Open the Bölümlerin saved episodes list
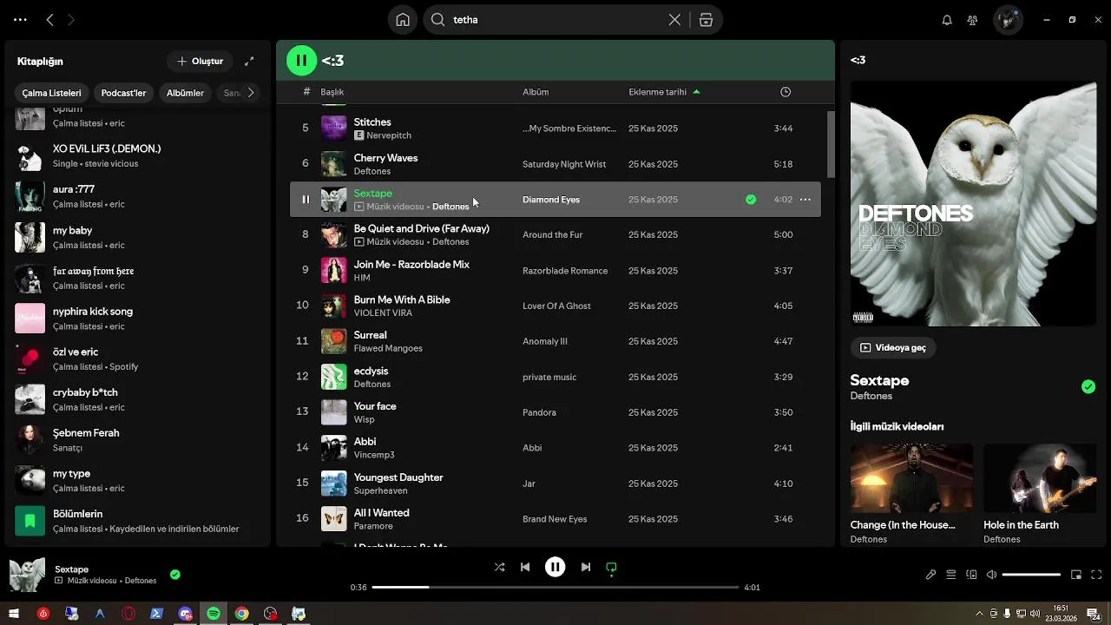This screenshot has height=625, width=1111. pos(139,522)
